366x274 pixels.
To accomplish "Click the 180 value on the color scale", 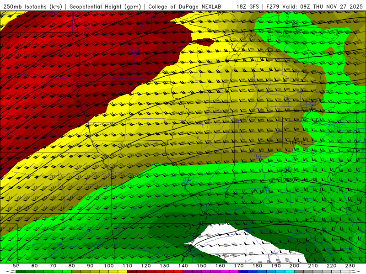I will click(x=257, y=266).
